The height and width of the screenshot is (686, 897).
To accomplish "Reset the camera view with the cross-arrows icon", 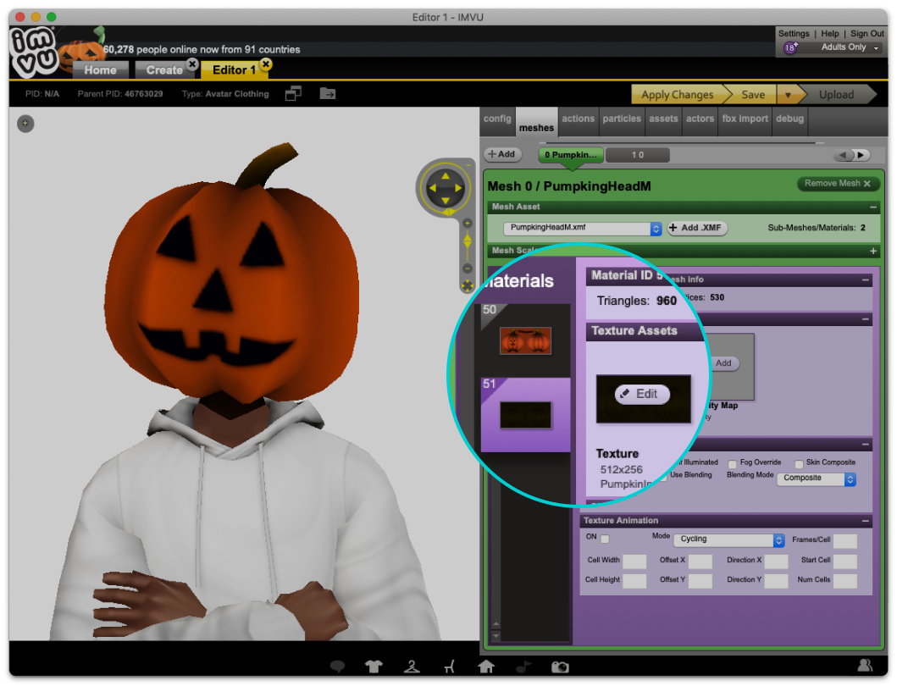I will 468,285.
